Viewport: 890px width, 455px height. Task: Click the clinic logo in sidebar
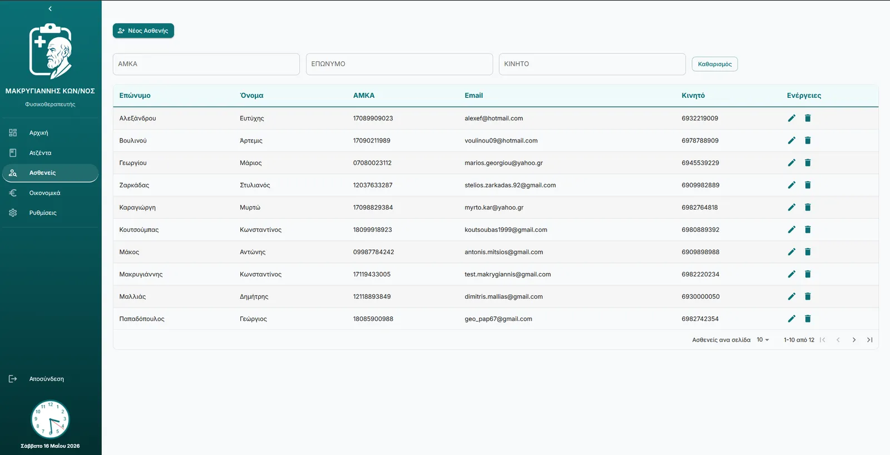point(50,51)
